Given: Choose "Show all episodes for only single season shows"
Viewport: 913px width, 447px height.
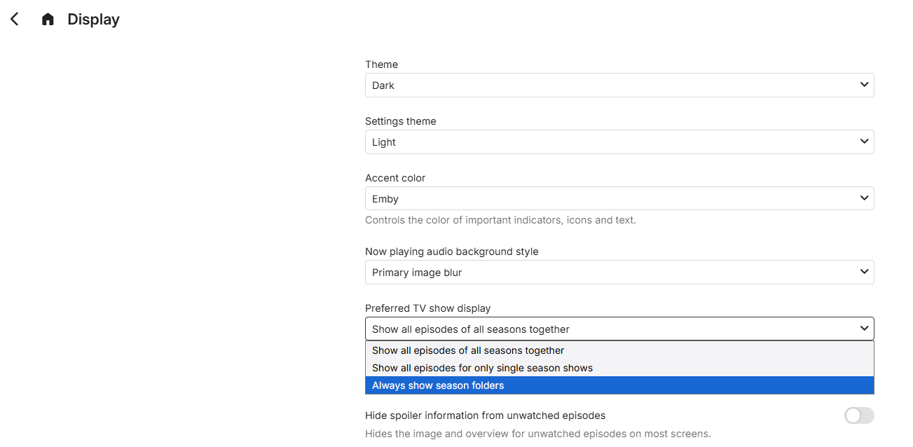Looking at the screenshot, I should 482,368.
